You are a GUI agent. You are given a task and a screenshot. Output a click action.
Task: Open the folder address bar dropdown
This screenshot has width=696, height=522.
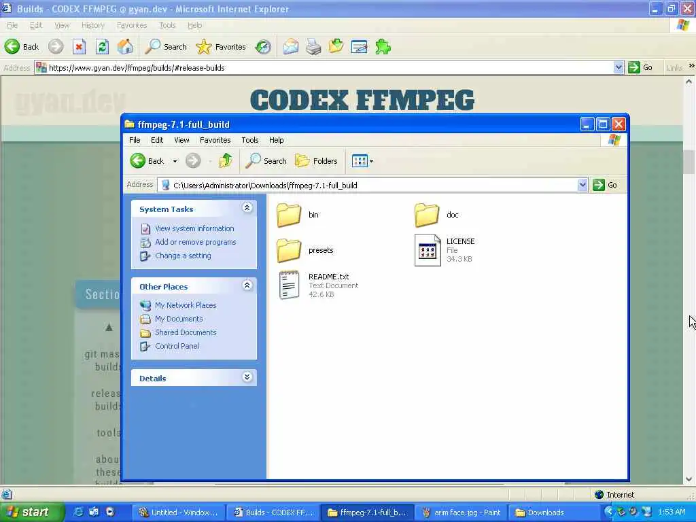(582, 185)
